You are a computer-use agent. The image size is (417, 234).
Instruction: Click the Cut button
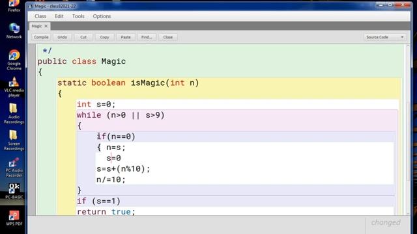83,37
